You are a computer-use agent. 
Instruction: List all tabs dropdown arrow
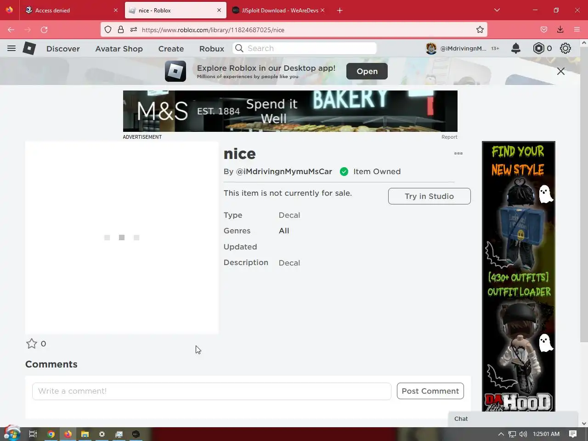(497, 10)
